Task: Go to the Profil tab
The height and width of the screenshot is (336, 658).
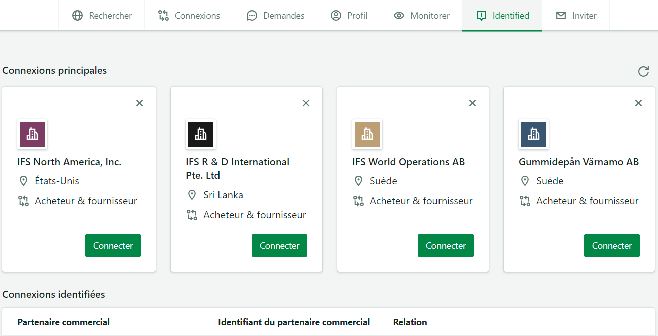Action: (349, 16)
